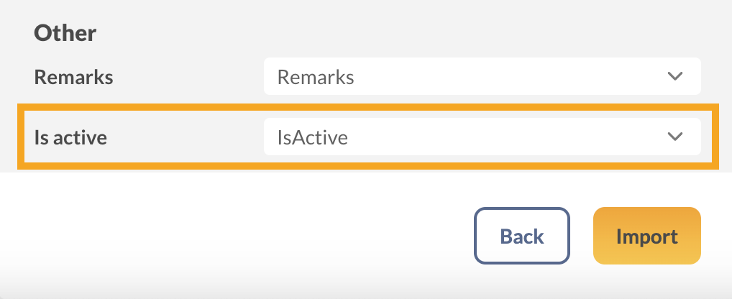
Task: Click the chevron arrow on Remarks dropdown
Action: tap(674, 76)
